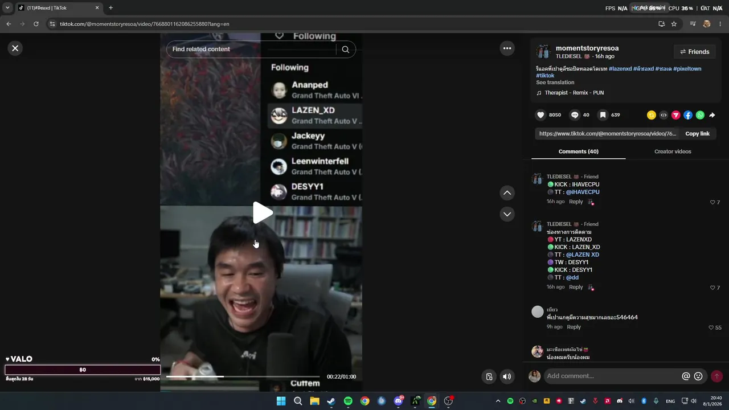Screen dimensions: 729x410
Task: Like the video with the heart icon
Action: pyautogui.click(x=540, y=115)
